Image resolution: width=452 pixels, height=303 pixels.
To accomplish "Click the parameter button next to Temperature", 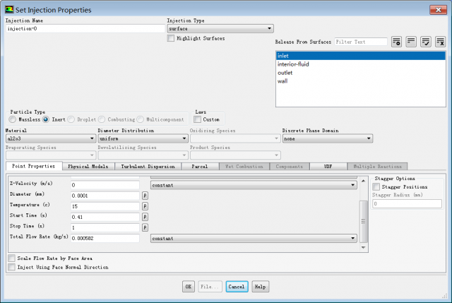I will pos(145,206).
